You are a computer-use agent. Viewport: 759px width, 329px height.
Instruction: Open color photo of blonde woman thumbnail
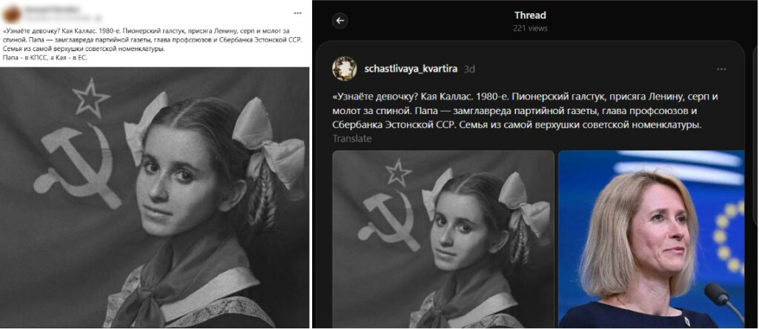[651, 239]
